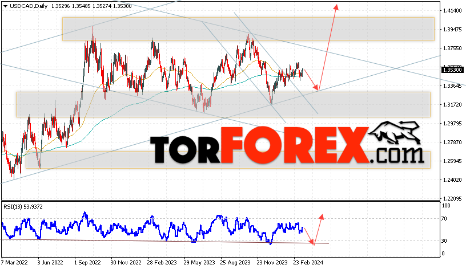Click the 1.37550 price scale label
Viewport: 466px width, 269px height.
pos(452,48)
